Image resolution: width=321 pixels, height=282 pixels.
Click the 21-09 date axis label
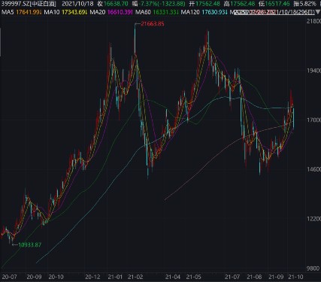(276, 277)
